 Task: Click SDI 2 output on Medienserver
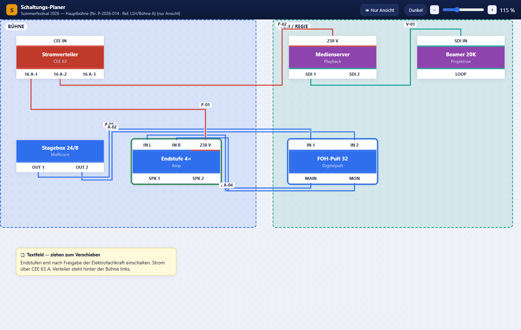[355, 74]
